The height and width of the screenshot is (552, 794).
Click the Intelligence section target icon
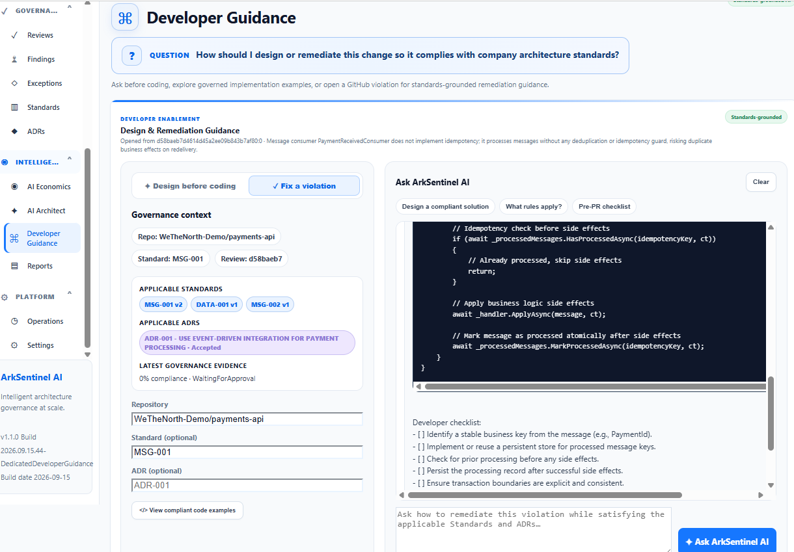click(5, 163)
